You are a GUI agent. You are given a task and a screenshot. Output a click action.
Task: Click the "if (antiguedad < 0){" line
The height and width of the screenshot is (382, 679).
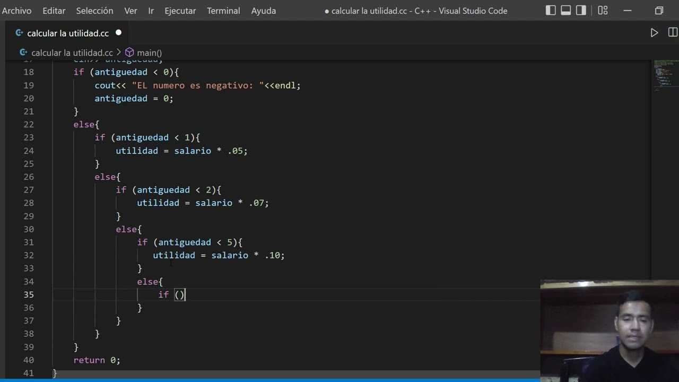click(x=126, y=72)
